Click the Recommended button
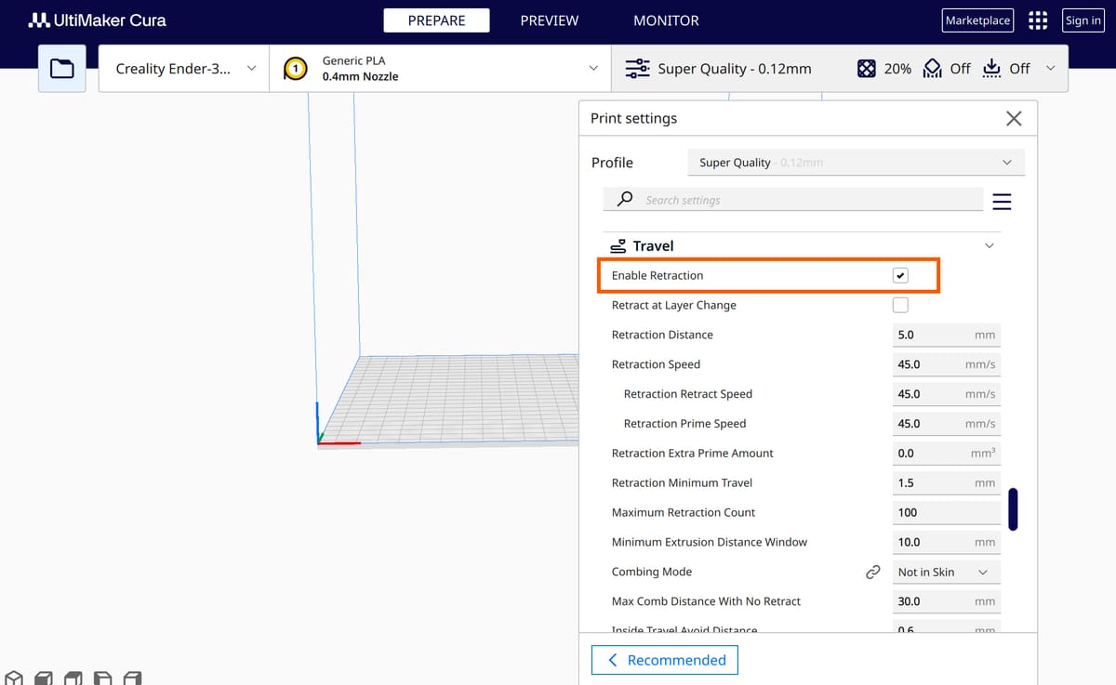The width and height of the screenshot is (1116, 685). click(665, 660)
